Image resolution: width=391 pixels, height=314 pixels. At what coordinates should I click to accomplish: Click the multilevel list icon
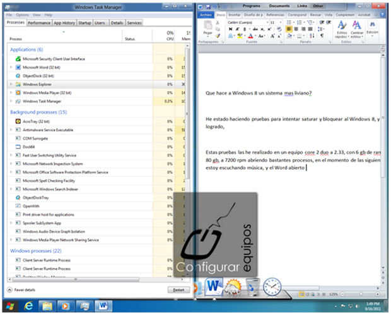point(310,23)
